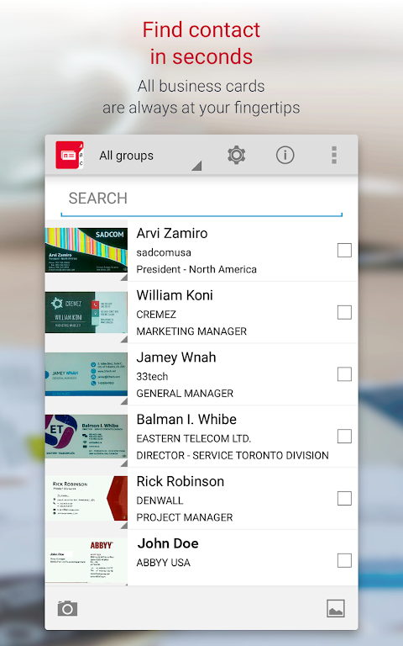Open the Eastern Telecom card thumbnail

[x=86, y=437]
